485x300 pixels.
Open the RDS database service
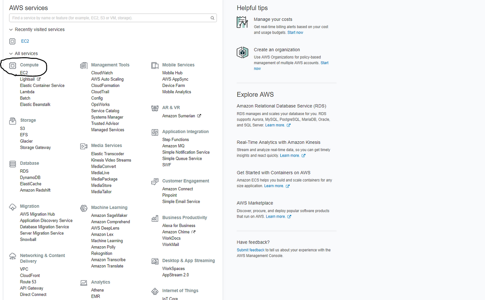point(24,171)
